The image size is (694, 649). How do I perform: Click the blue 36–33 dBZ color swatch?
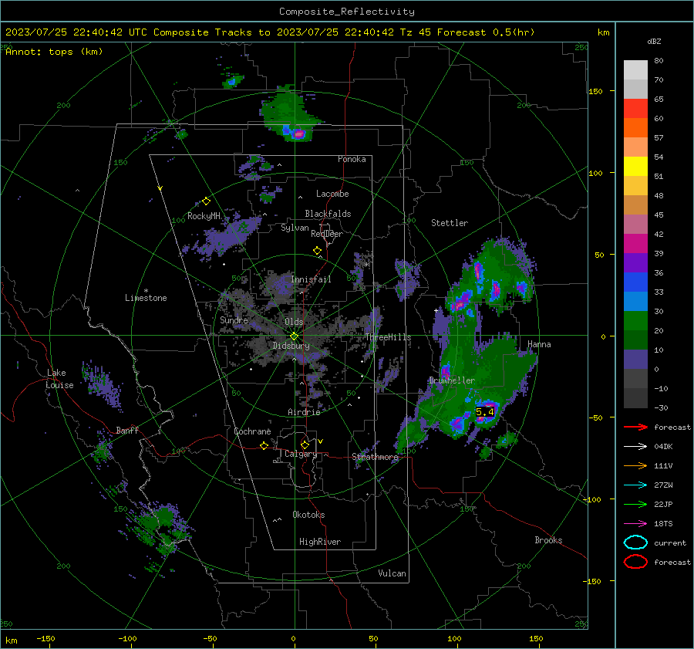pyautogui.click(x=635, y=282)
